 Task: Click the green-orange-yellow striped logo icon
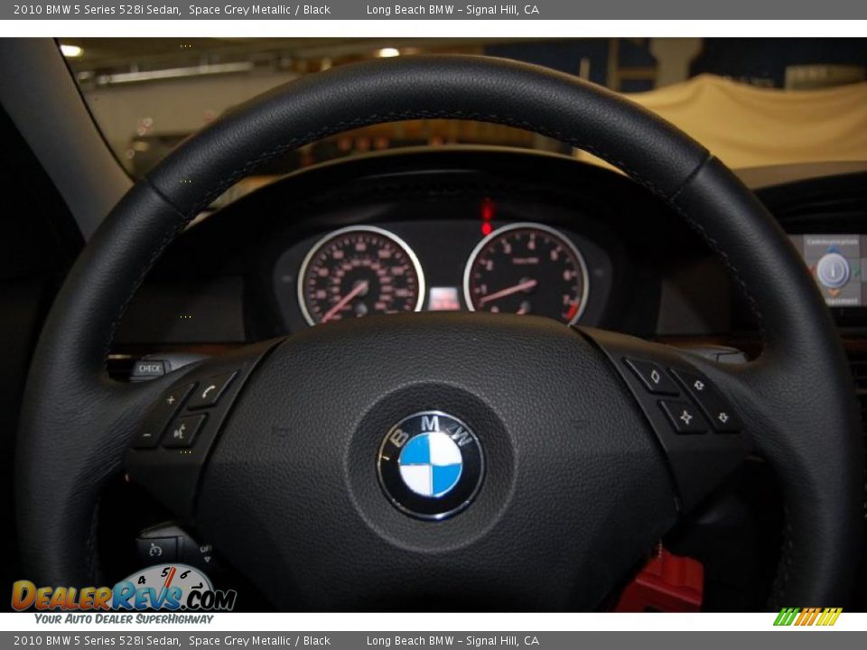pos(807,617)
